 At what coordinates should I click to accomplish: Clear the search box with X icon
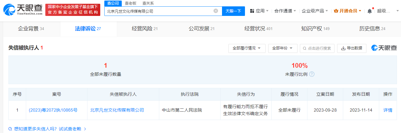(x=216, y=11)
